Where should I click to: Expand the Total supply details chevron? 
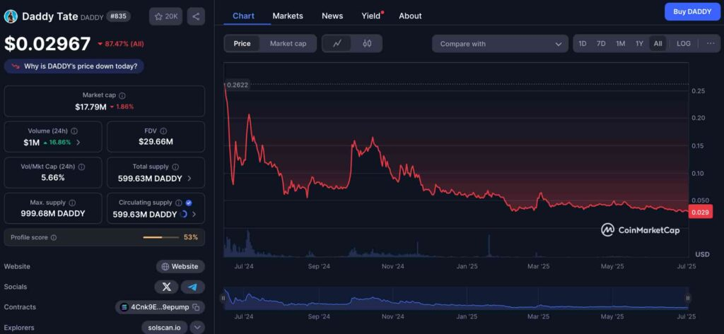point(189,179)
